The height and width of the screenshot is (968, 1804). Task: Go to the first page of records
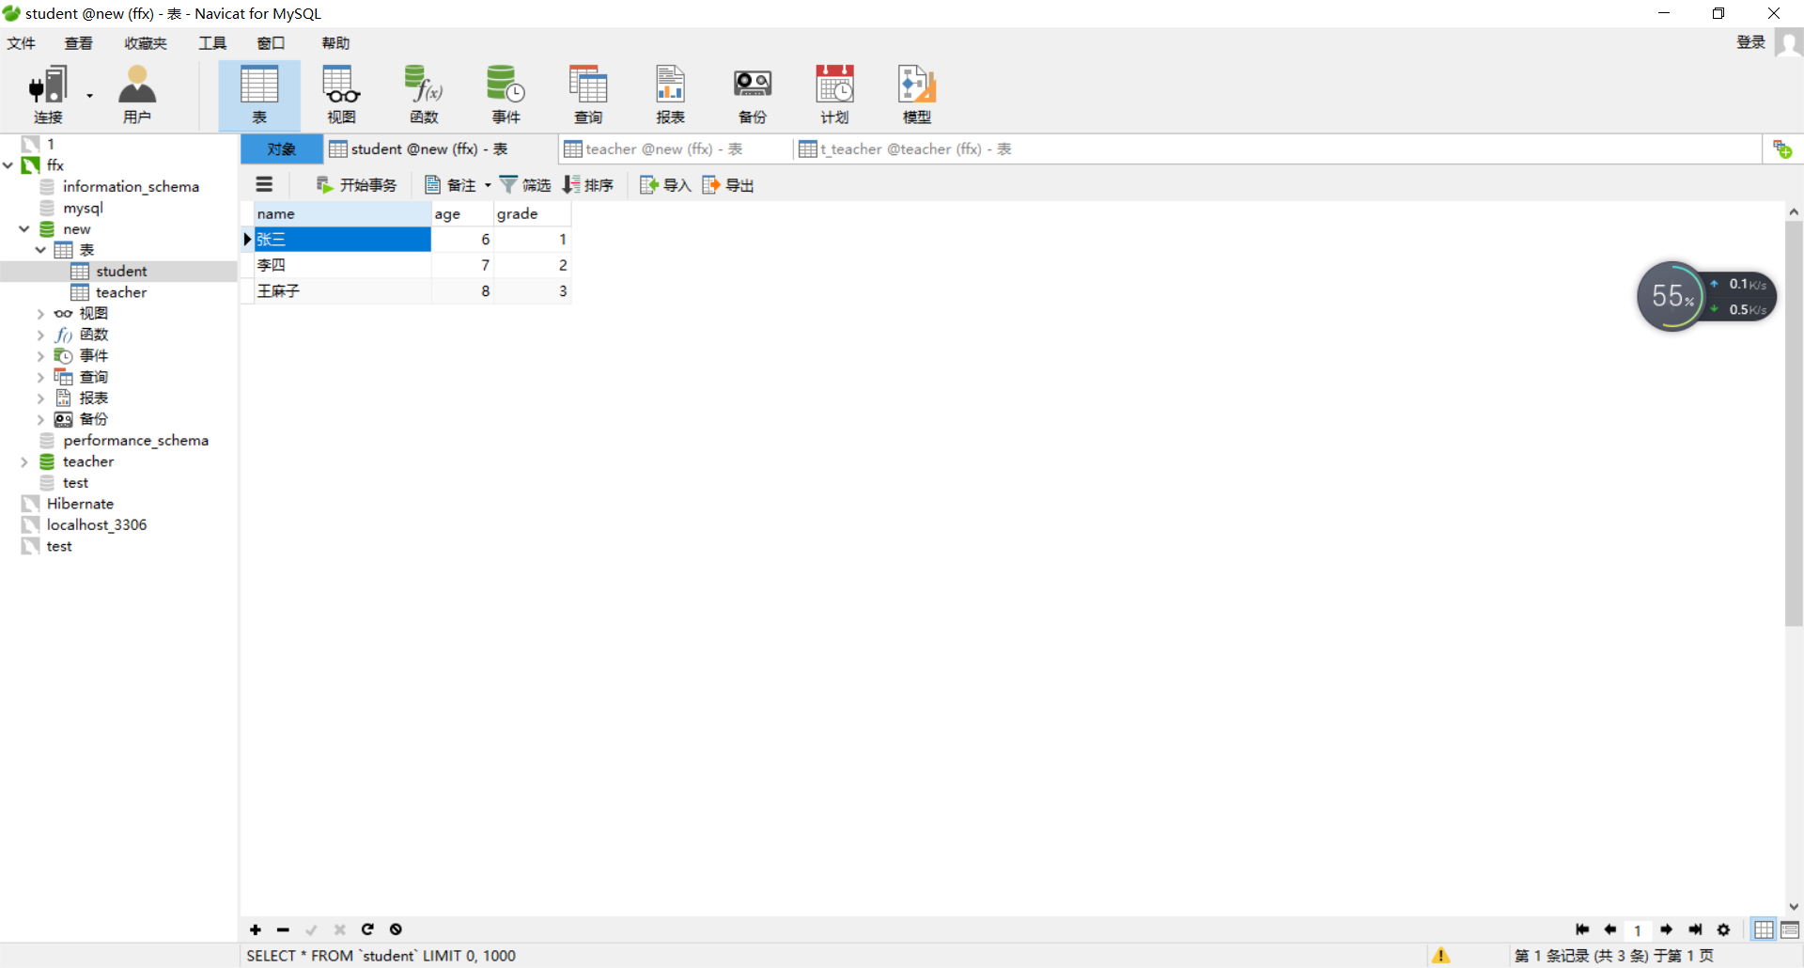click(1582, 929)
